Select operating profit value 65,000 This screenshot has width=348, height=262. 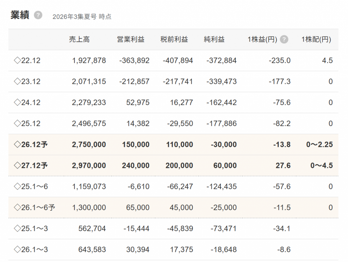[x=138, y=207]
